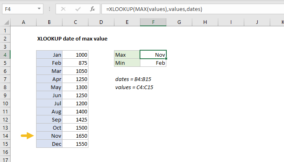Screen dimensions: 284x162
Task: Select row 14 header
Action: point(5,136)
